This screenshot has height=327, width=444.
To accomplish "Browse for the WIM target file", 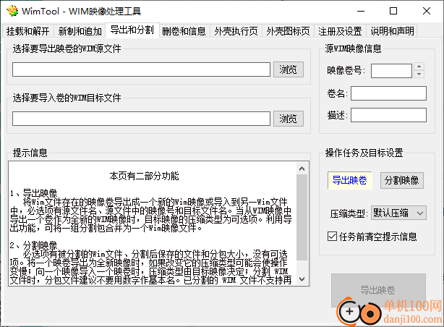I will [x=289, y=119].
